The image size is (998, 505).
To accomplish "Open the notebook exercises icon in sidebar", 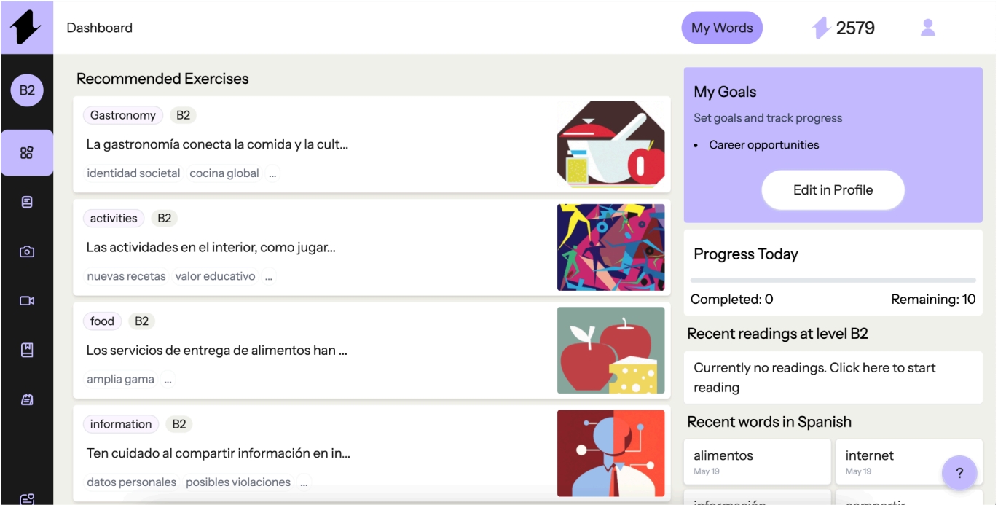I will pos(27,399).
